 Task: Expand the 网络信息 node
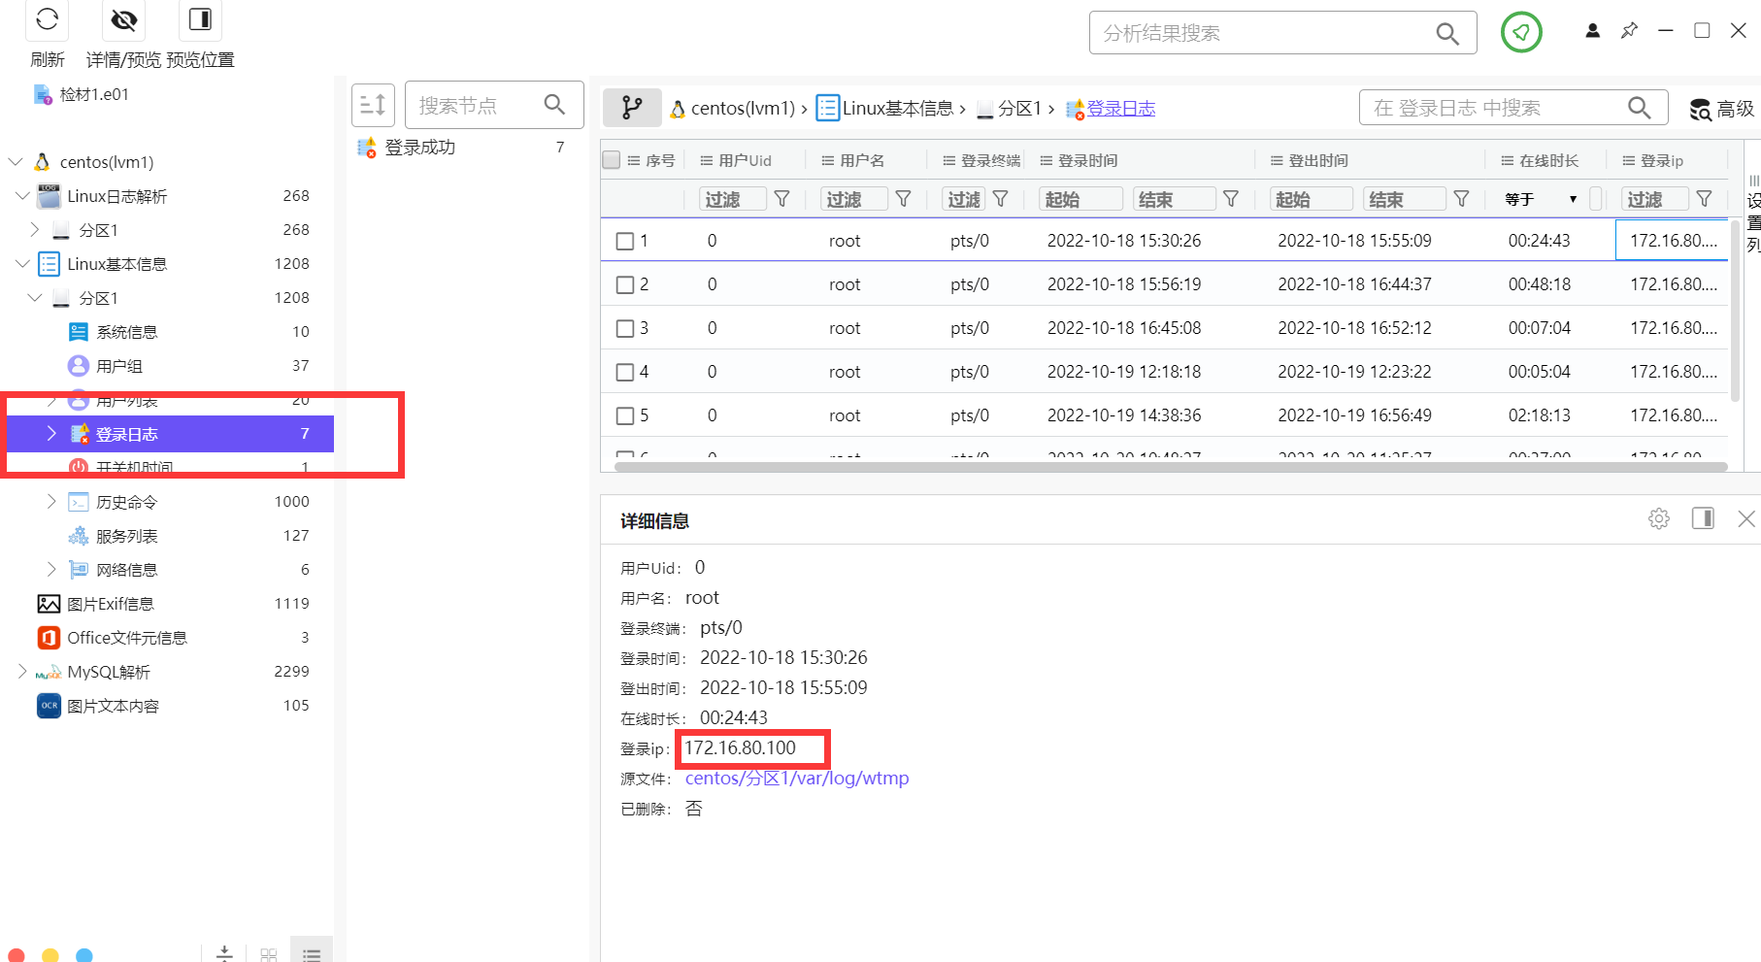click(51, 569)
